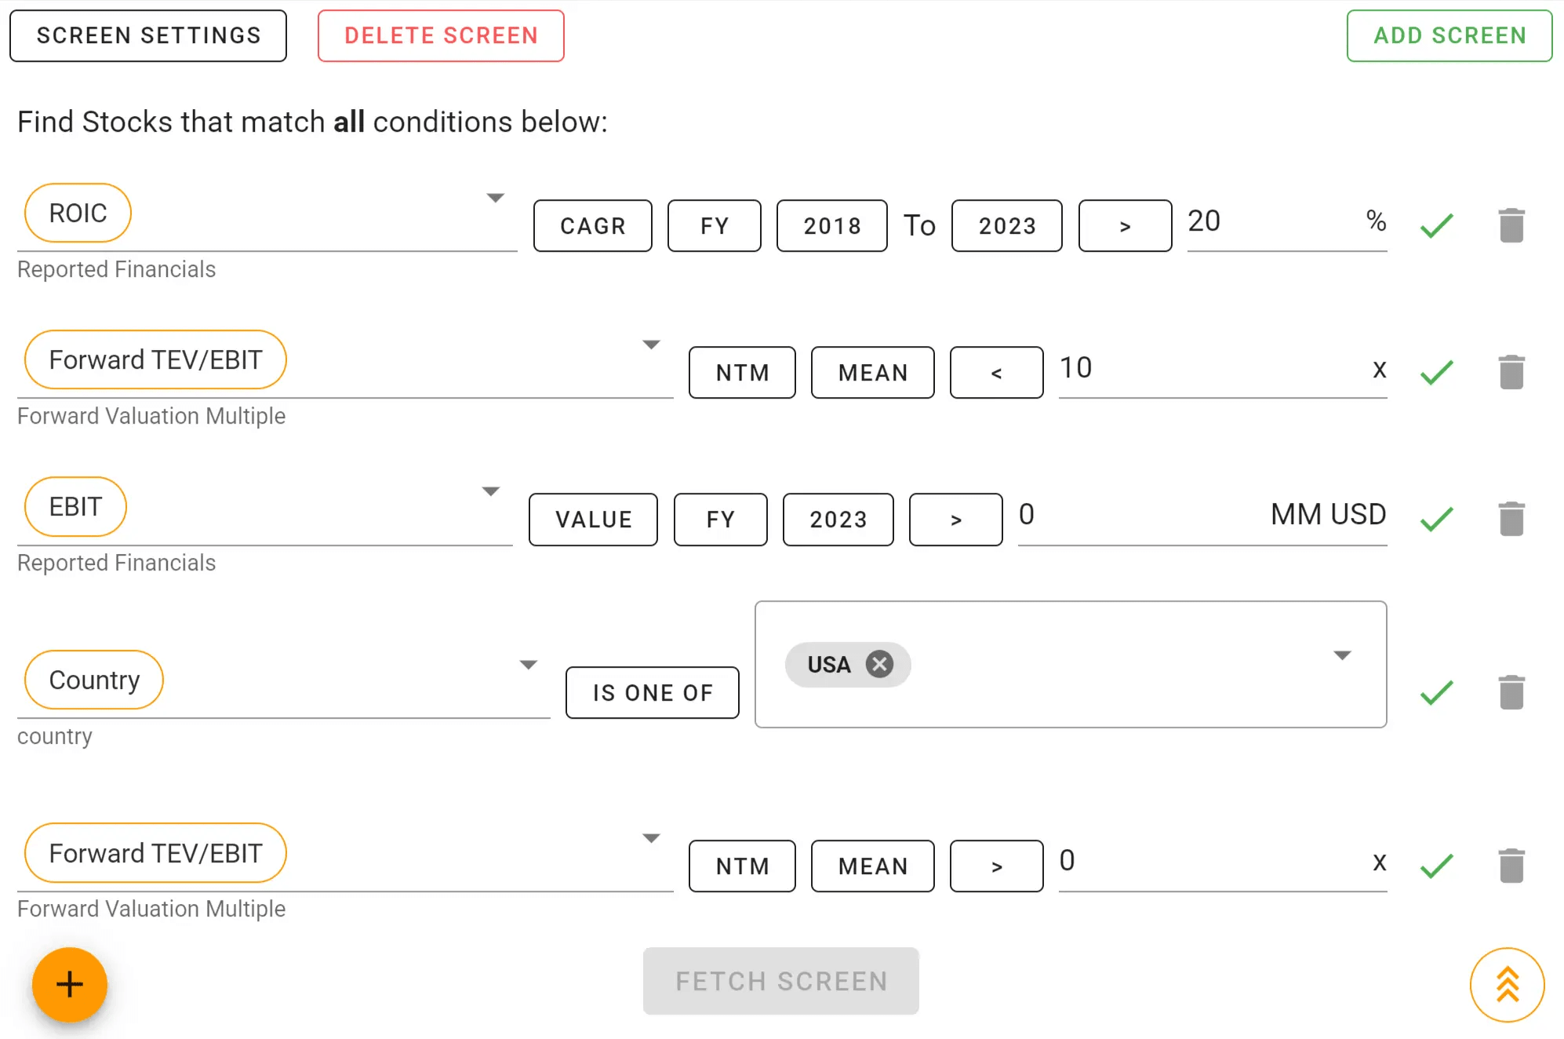Click the CAGR option on ROIC row

pyautogui.click(x=592, y=226)
